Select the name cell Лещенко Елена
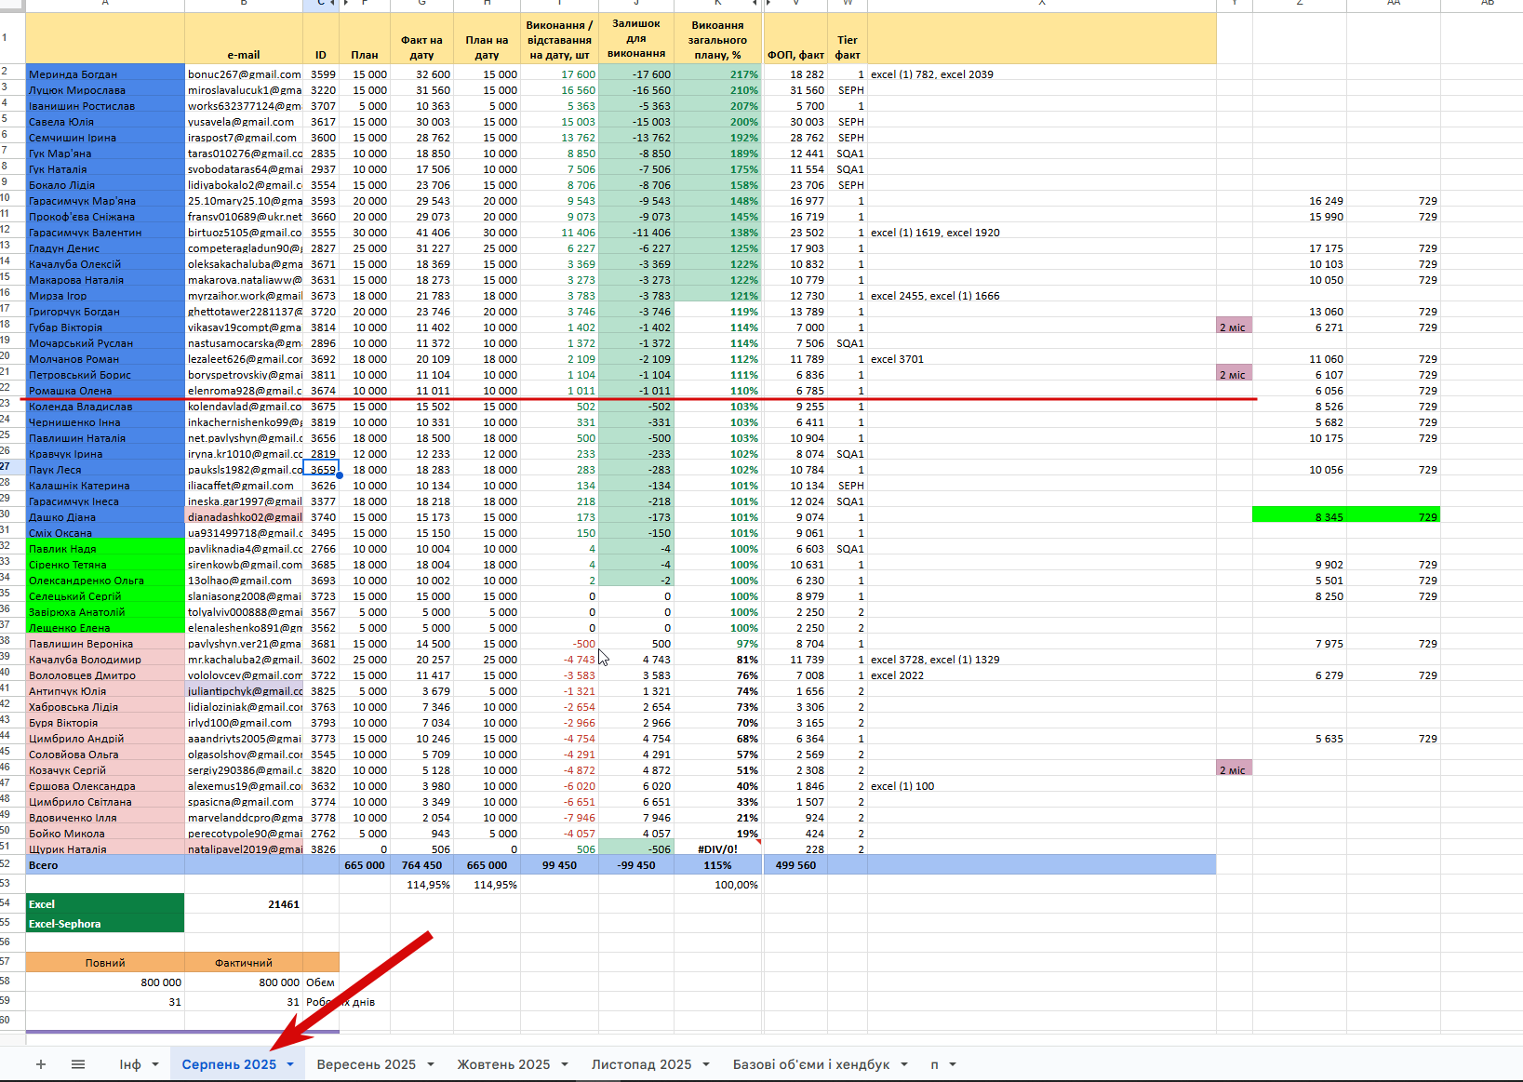Screen dimensions: 1523x1082 click(x=105, y=628)
